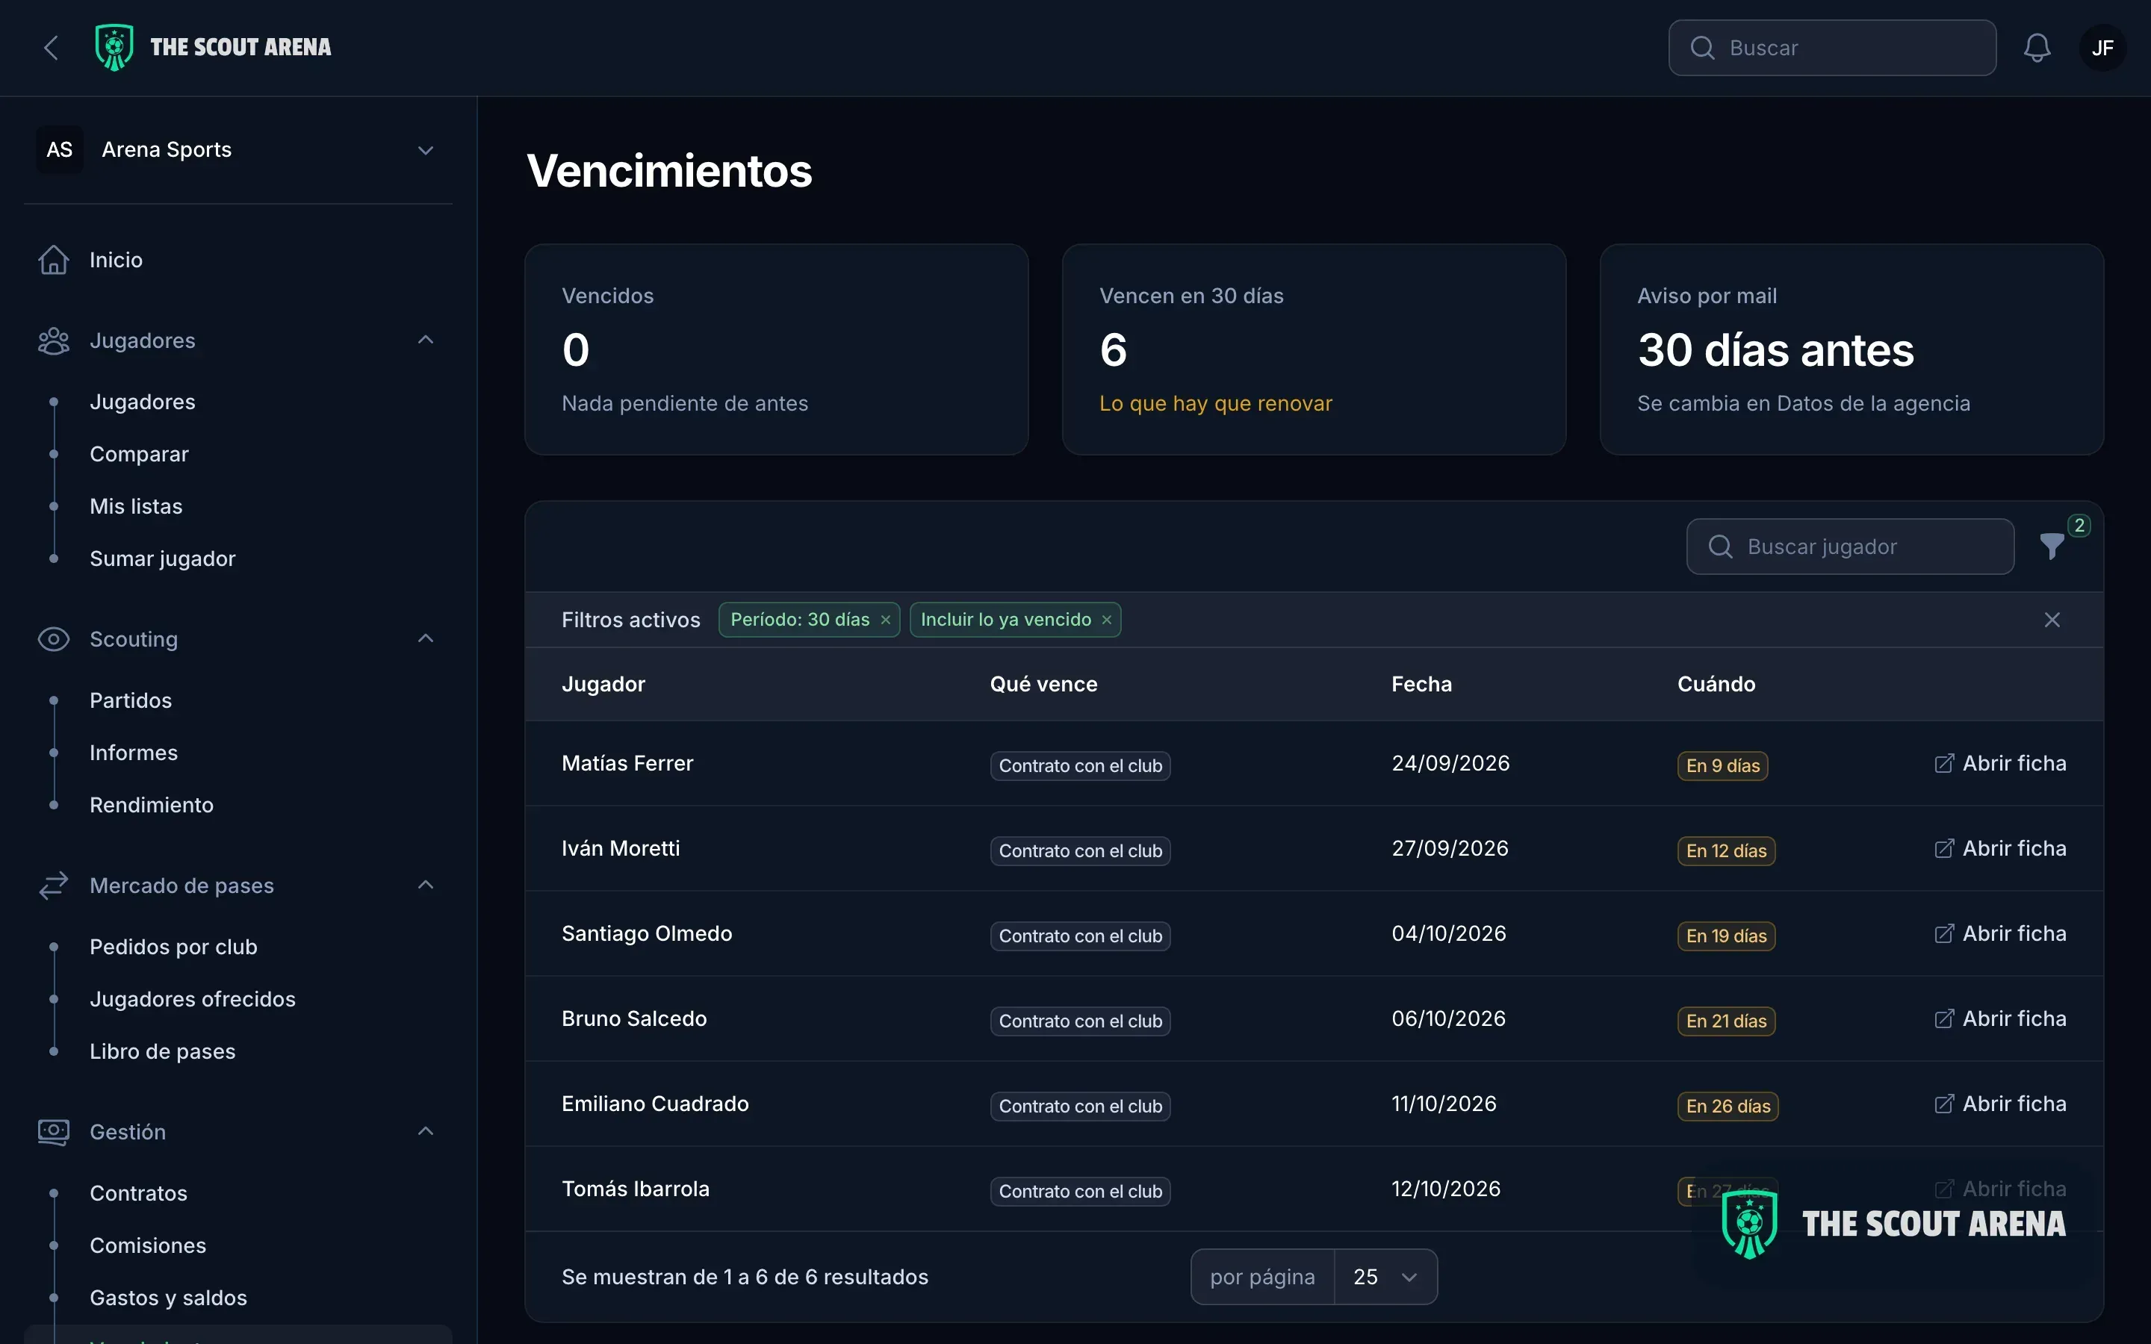This screenshot has height=1344, width=2151.
Task: Click the back arrow in the header
Action: tap(51, 48)
